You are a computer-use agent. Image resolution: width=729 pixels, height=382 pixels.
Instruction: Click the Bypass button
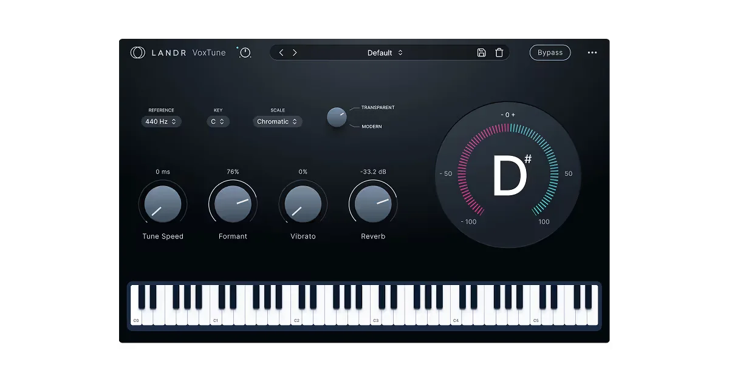click(550, 53)
